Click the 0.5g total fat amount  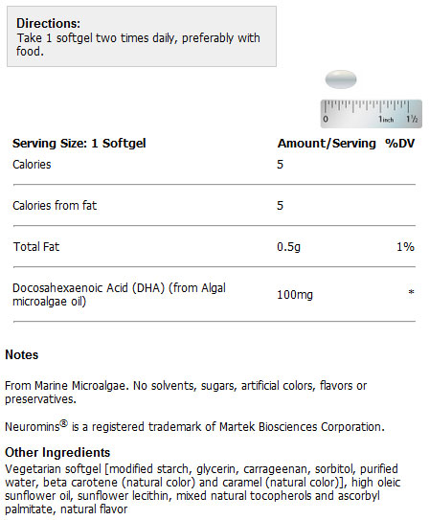289,247
